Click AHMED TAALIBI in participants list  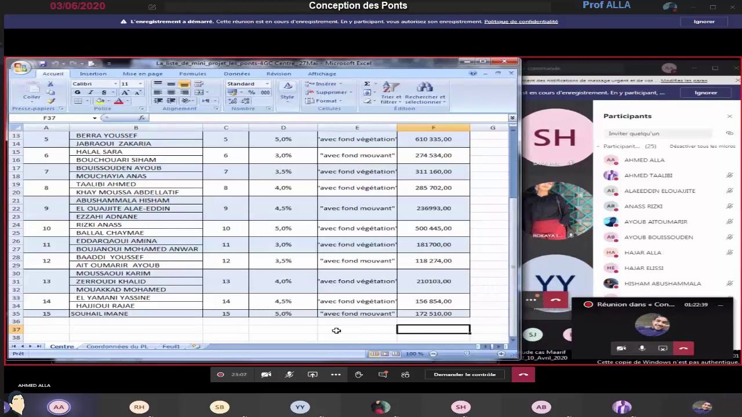point(648,175)
